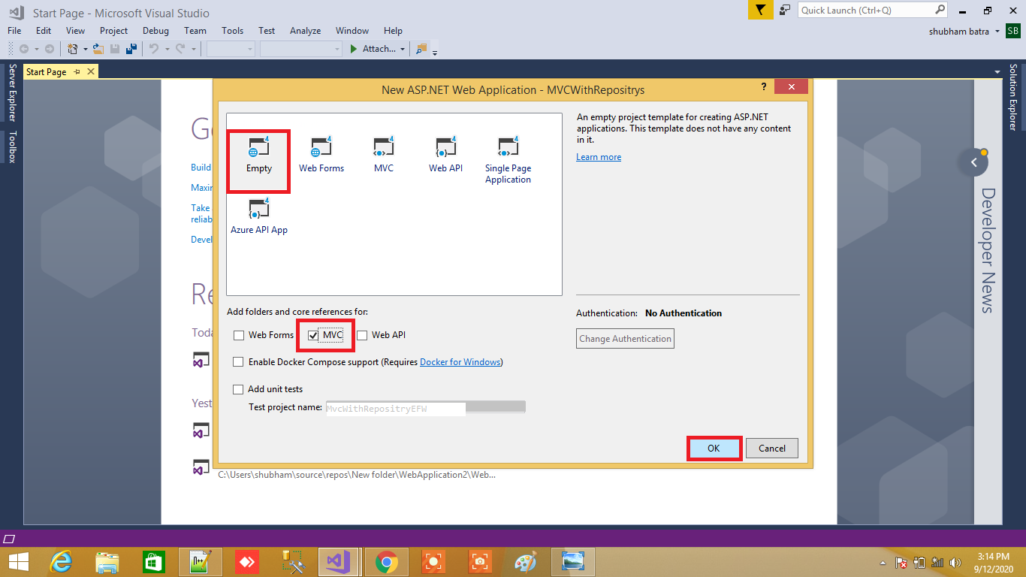Open File Explorer from the taskbar
The image size is (1026, 577).
(107, 561)
